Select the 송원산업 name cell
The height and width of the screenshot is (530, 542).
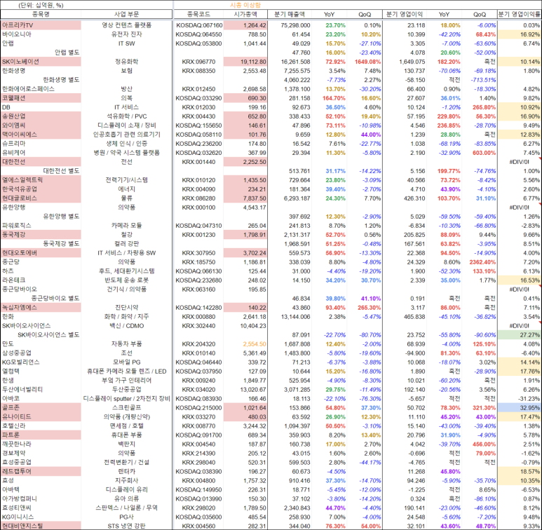pyautogui.click(x=41, y=116)
